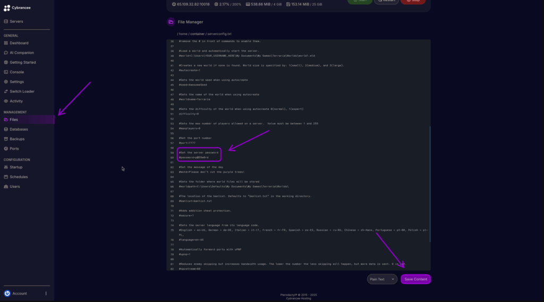Place cursor on the #banlist=banlist.txt line

tap(195, 201)
